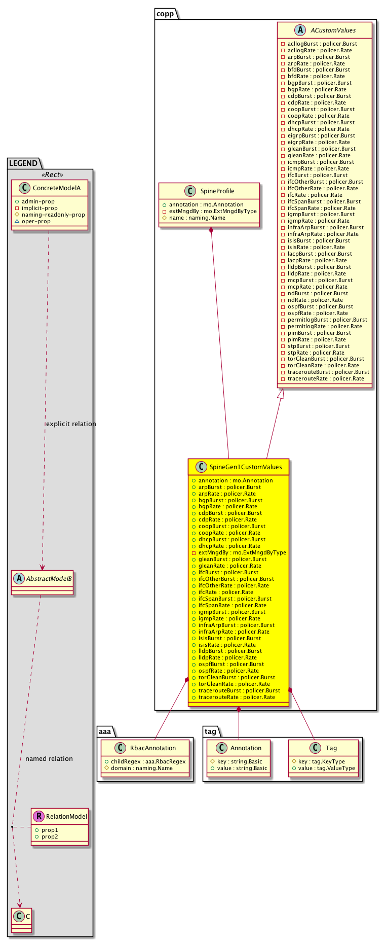Select the LEGEND package tab

(x=23, y=163)
